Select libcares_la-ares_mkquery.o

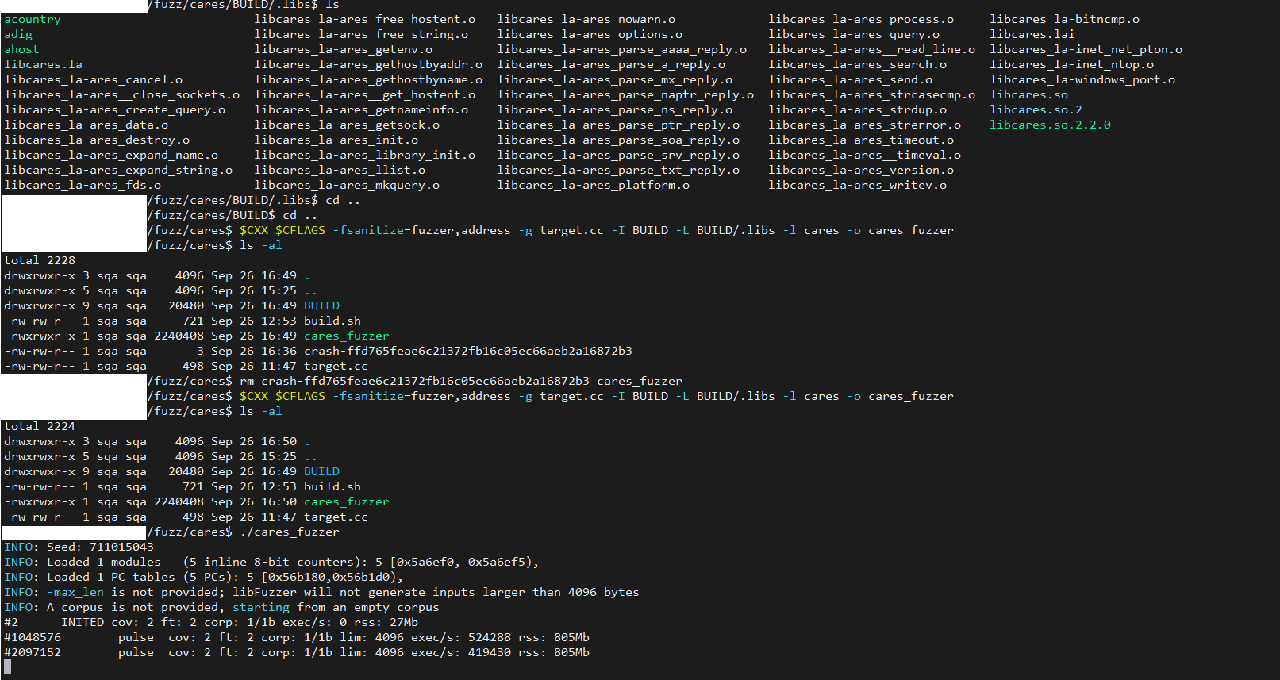pos(347,185)
